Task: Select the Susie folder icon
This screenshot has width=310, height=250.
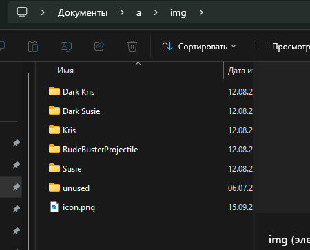Action: pyautogui.click(x=54, y=168)
